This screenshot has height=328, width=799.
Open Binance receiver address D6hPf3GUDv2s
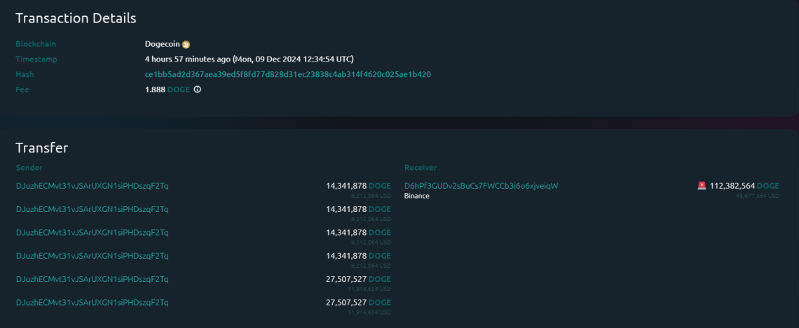tap(481, 186)
